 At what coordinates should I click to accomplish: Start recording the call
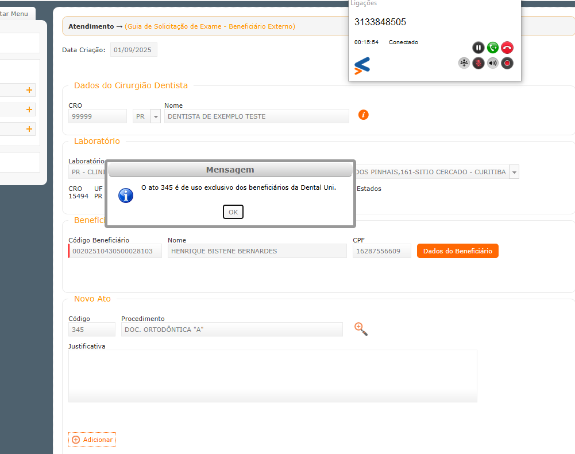tap(507, 63)
